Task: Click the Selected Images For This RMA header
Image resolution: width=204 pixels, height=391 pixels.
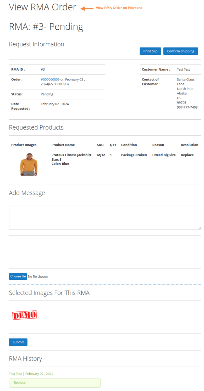Action: pos(49,293)
